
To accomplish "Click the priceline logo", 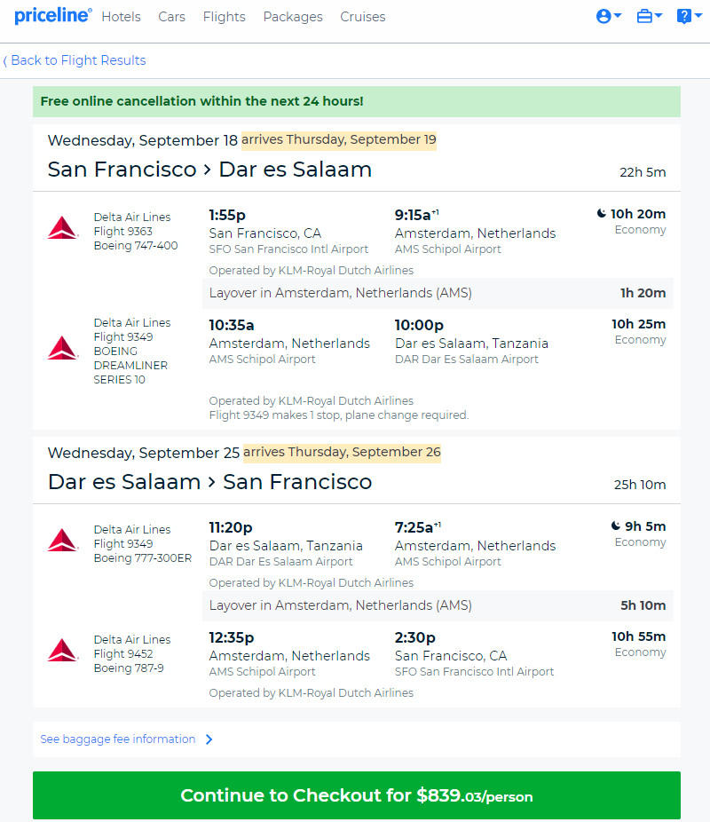I will click(x=53, y=16).
